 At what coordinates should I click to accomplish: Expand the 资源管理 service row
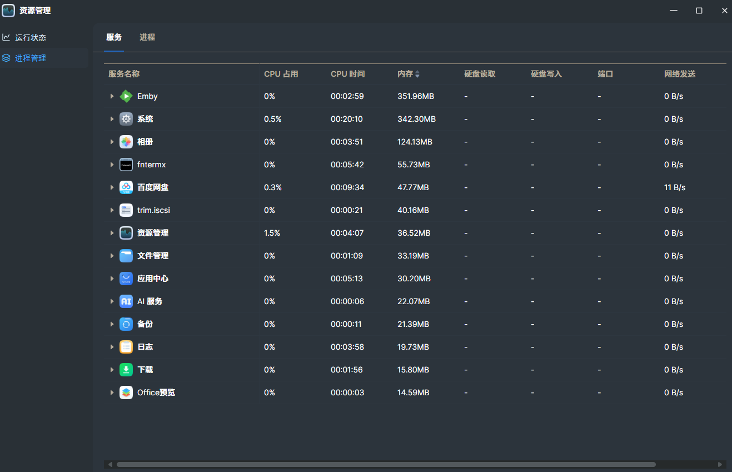click(x=112, y=233)
